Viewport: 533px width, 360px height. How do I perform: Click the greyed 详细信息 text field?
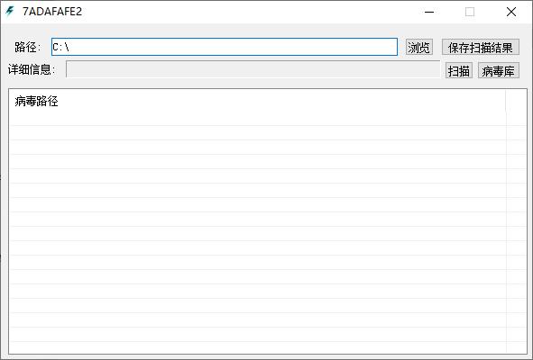click(x=253, y=69)
